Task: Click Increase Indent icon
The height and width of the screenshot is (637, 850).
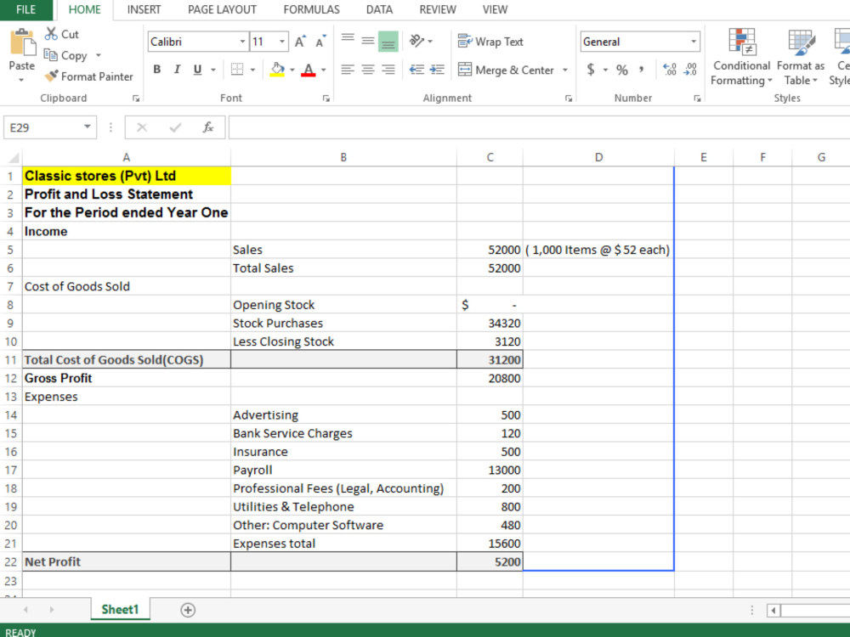Action: (437, 70)
